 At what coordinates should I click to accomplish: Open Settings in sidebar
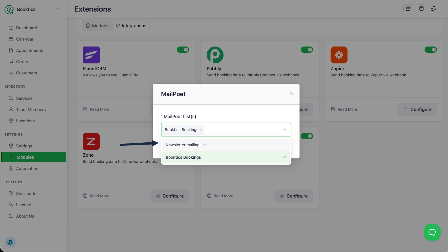pos(34,146)
